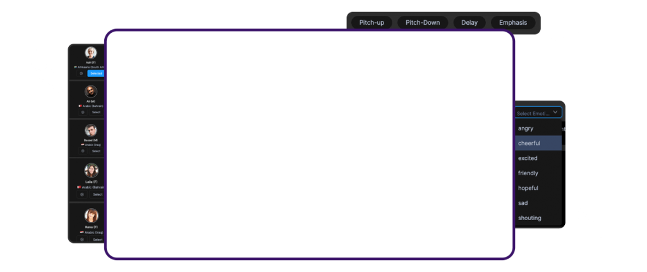The height and width of the screenshot is (272, 647).
Task: Open the Select Emotion dropdown
Action: pos(538,113)
